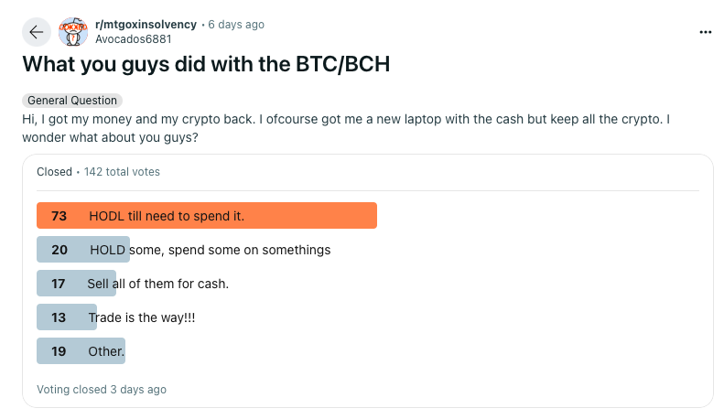Open Avocados6881 user profile
Image resolution: width=724 pixels, height=419 pixels.
[x=134, y=39]
